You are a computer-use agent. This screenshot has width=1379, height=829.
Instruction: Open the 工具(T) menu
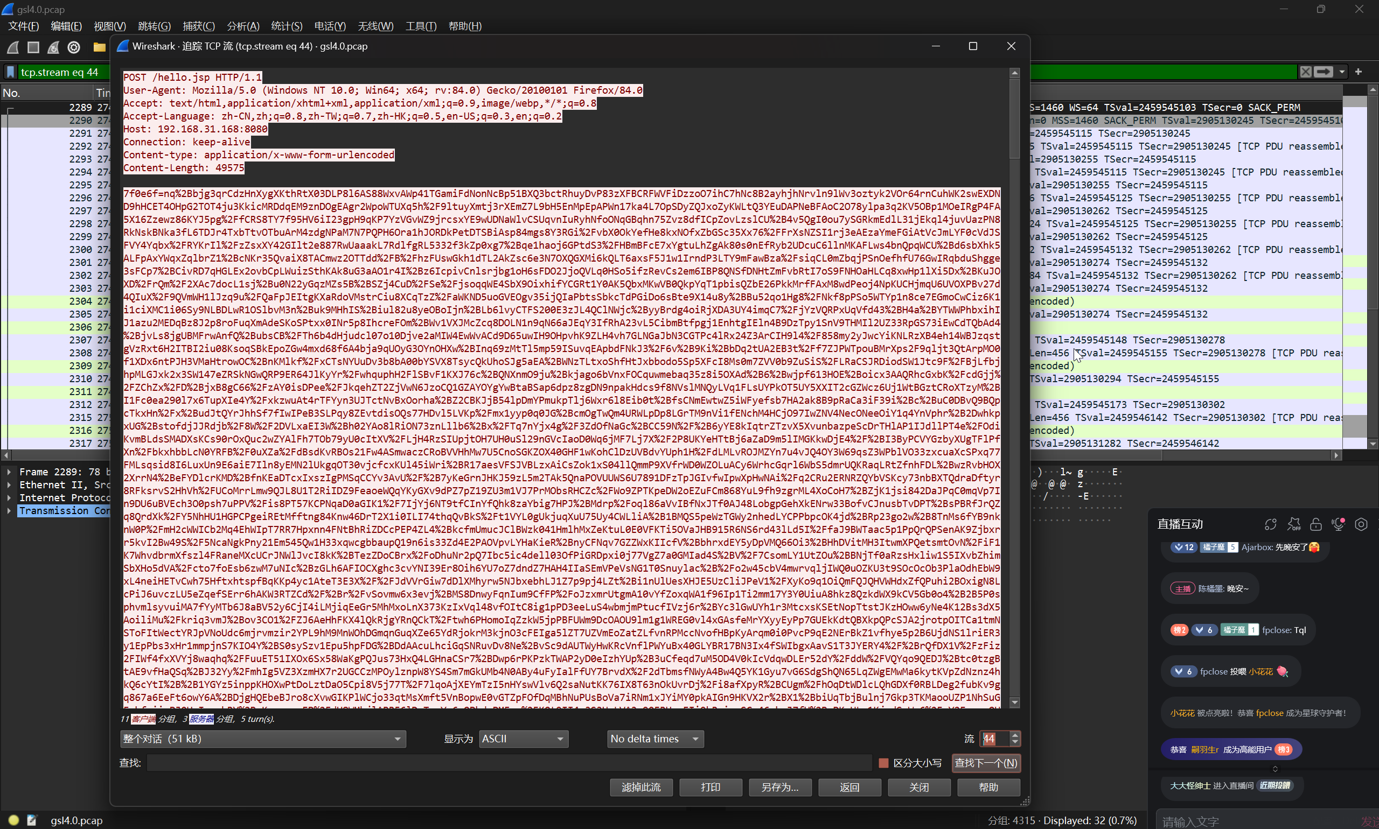[x=421, y=26]
